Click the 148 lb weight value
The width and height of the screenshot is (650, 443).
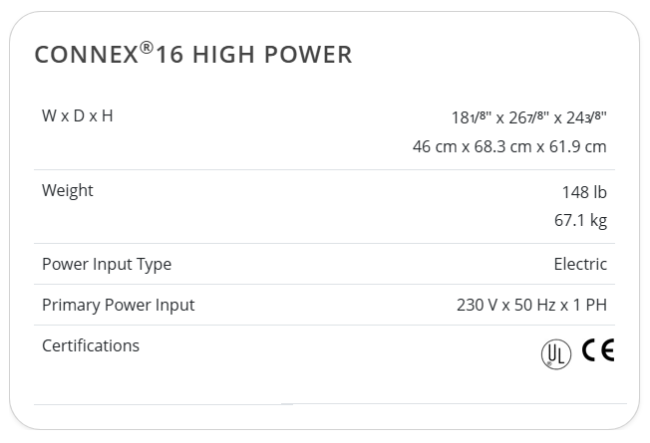(584, 192)
